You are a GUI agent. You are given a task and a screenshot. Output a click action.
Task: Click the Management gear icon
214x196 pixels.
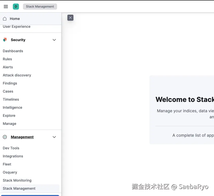click(5, 137)
